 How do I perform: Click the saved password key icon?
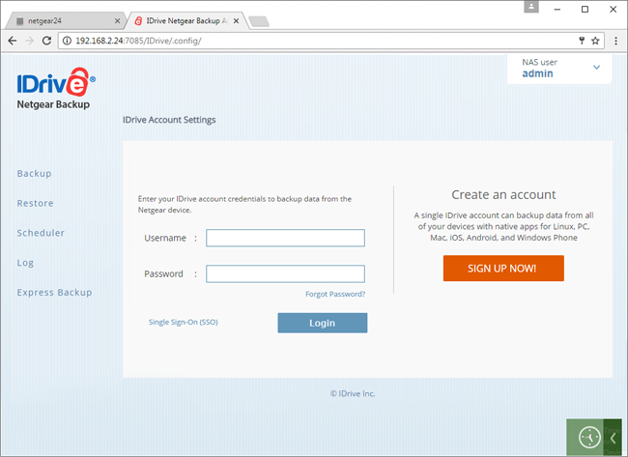click(582, 41)
